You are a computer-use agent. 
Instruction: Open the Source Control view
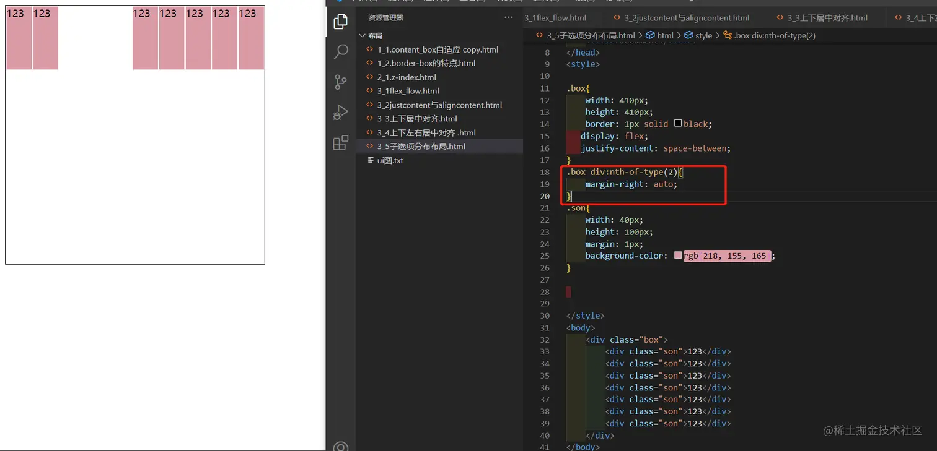[340, 82]
